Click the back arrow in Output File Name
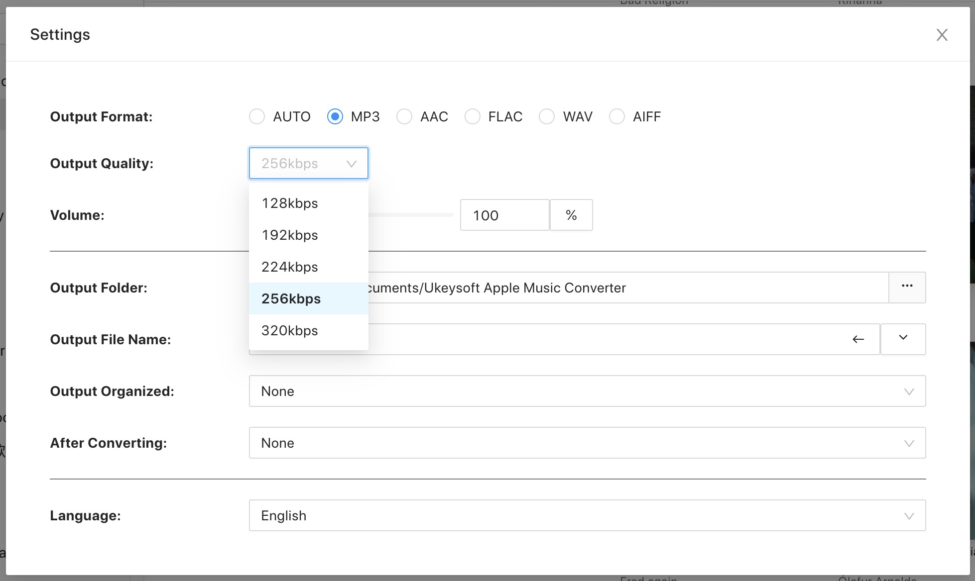 (857, 339)
